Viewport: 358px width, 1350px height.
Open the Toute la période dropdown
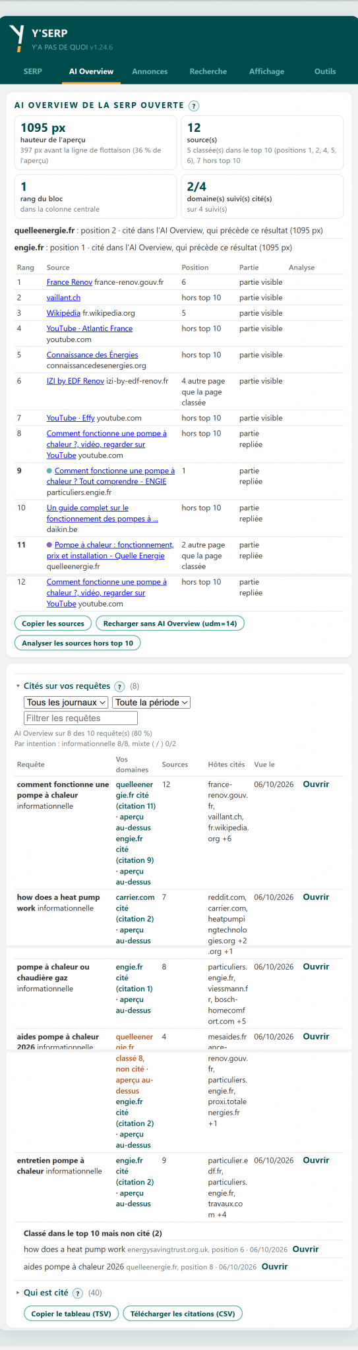coord(152,703)
